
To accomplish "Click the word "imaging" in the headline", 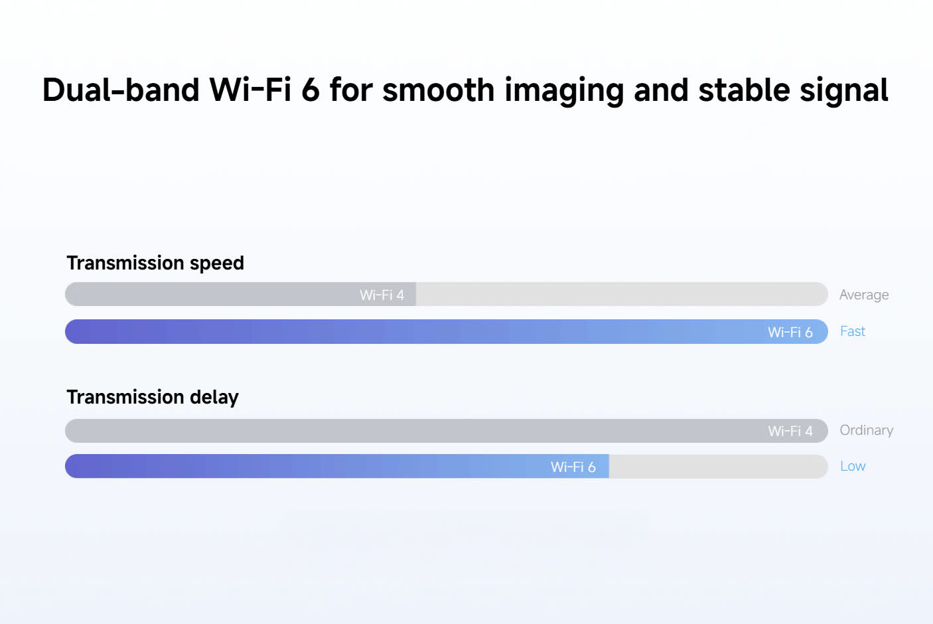I will coord(564,90).
